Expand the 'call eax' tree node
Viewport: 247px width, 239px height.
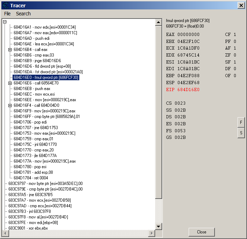point(10,50)
